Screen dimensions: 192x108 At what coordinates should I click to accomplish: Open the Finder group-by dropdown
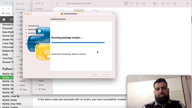[x=156, y=3]
